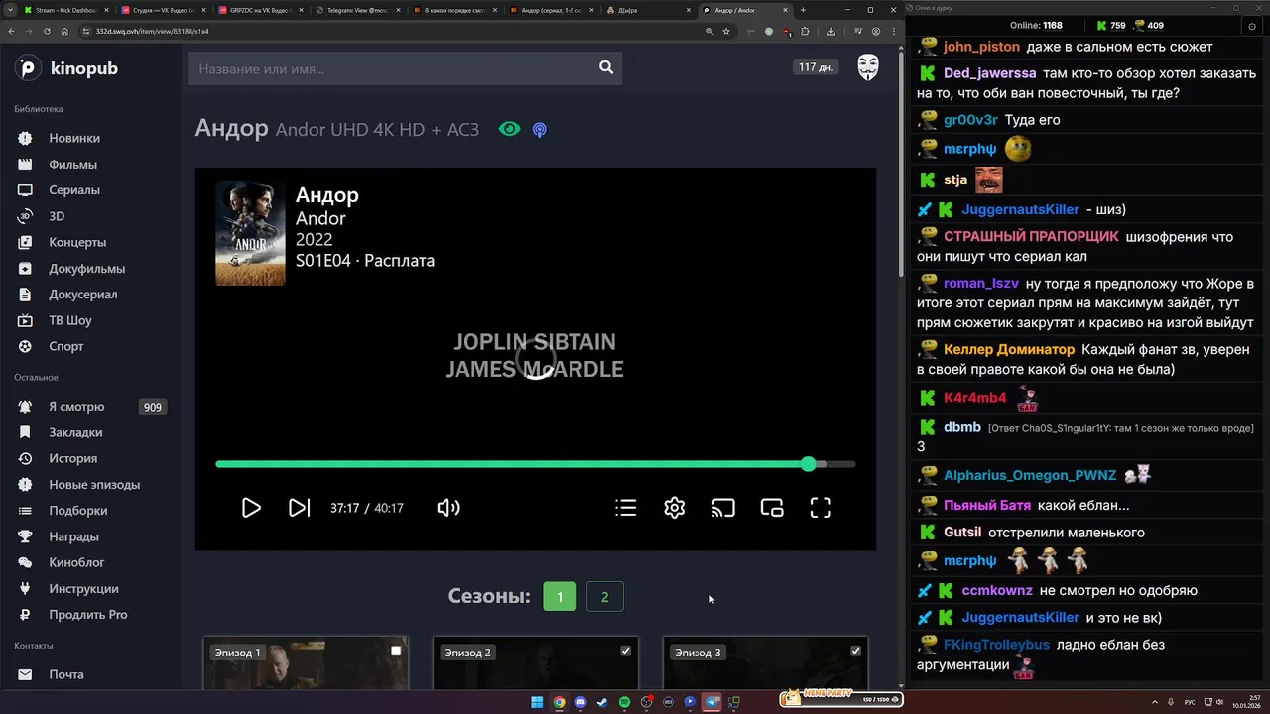Bookmark page with star icon

pos(726,31)
